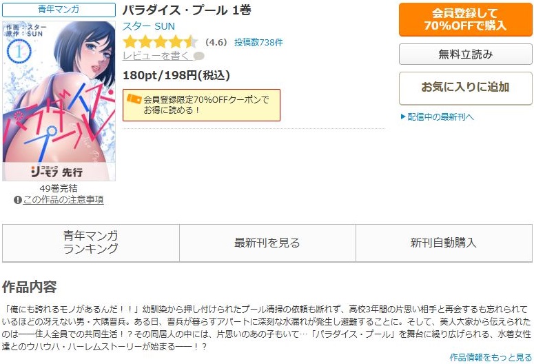
Task: Click the お気に入りに追加 button
Action: (x=465, y=88)
